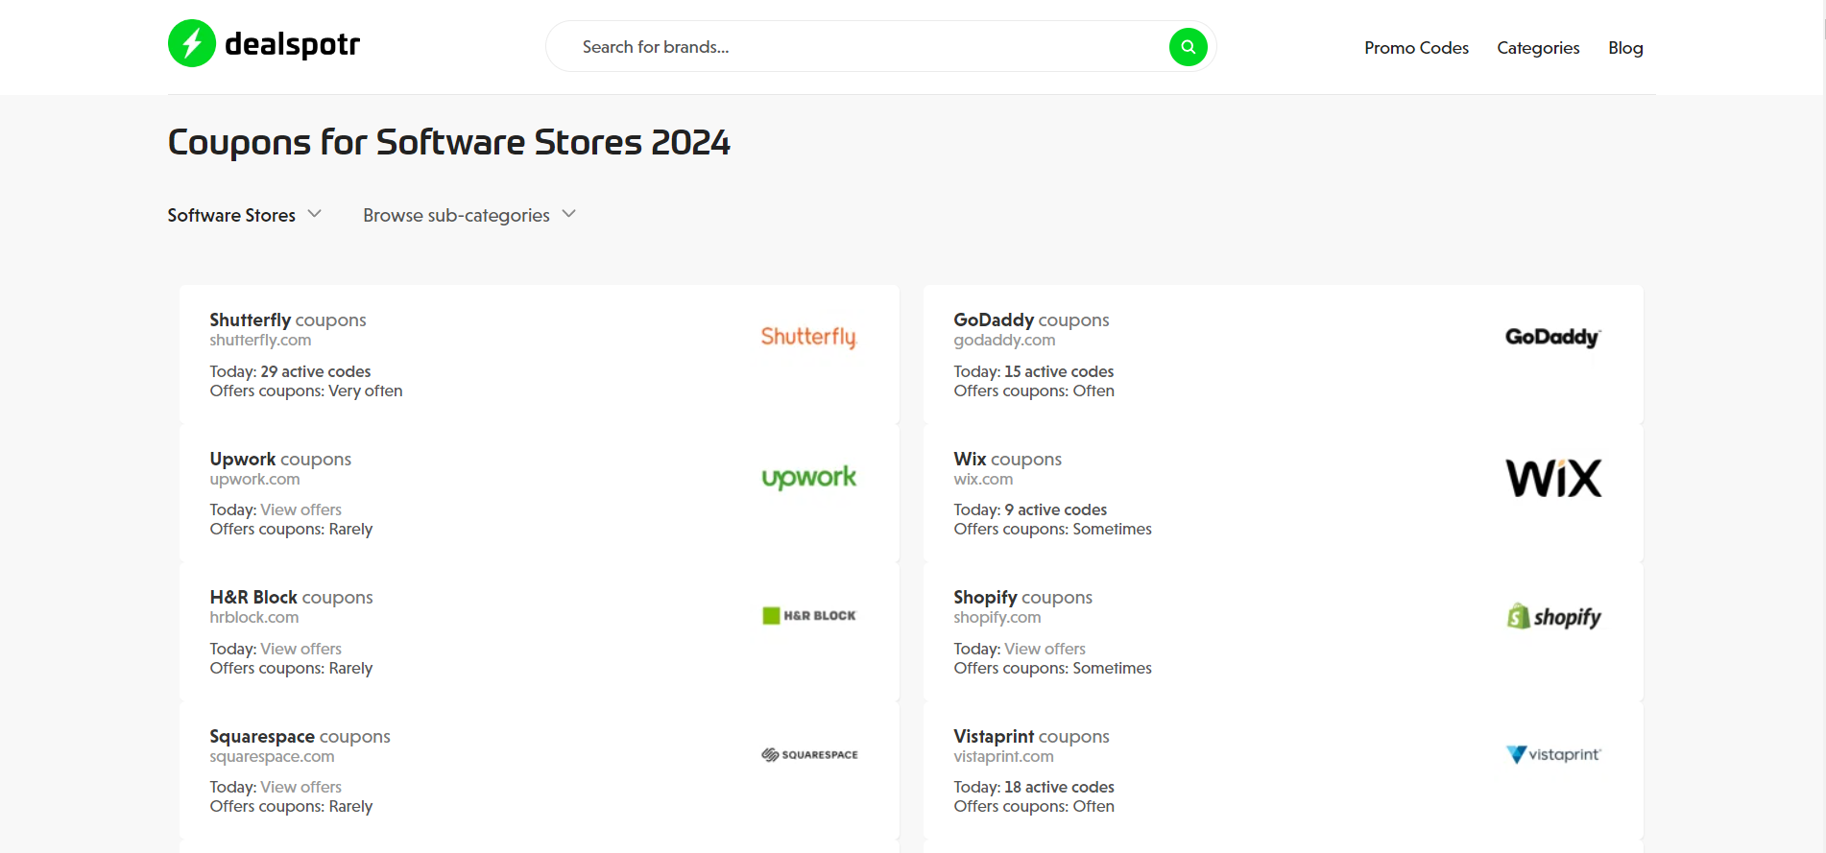Click squarespace.com domain text
The image size is (1826, 853).
pyautogui.click(x=272, y=756)
